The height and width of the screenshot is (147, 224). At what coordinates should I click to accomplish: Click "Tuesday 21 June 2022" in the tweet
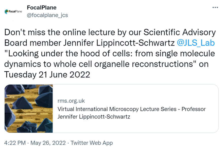tap(47, 75)
